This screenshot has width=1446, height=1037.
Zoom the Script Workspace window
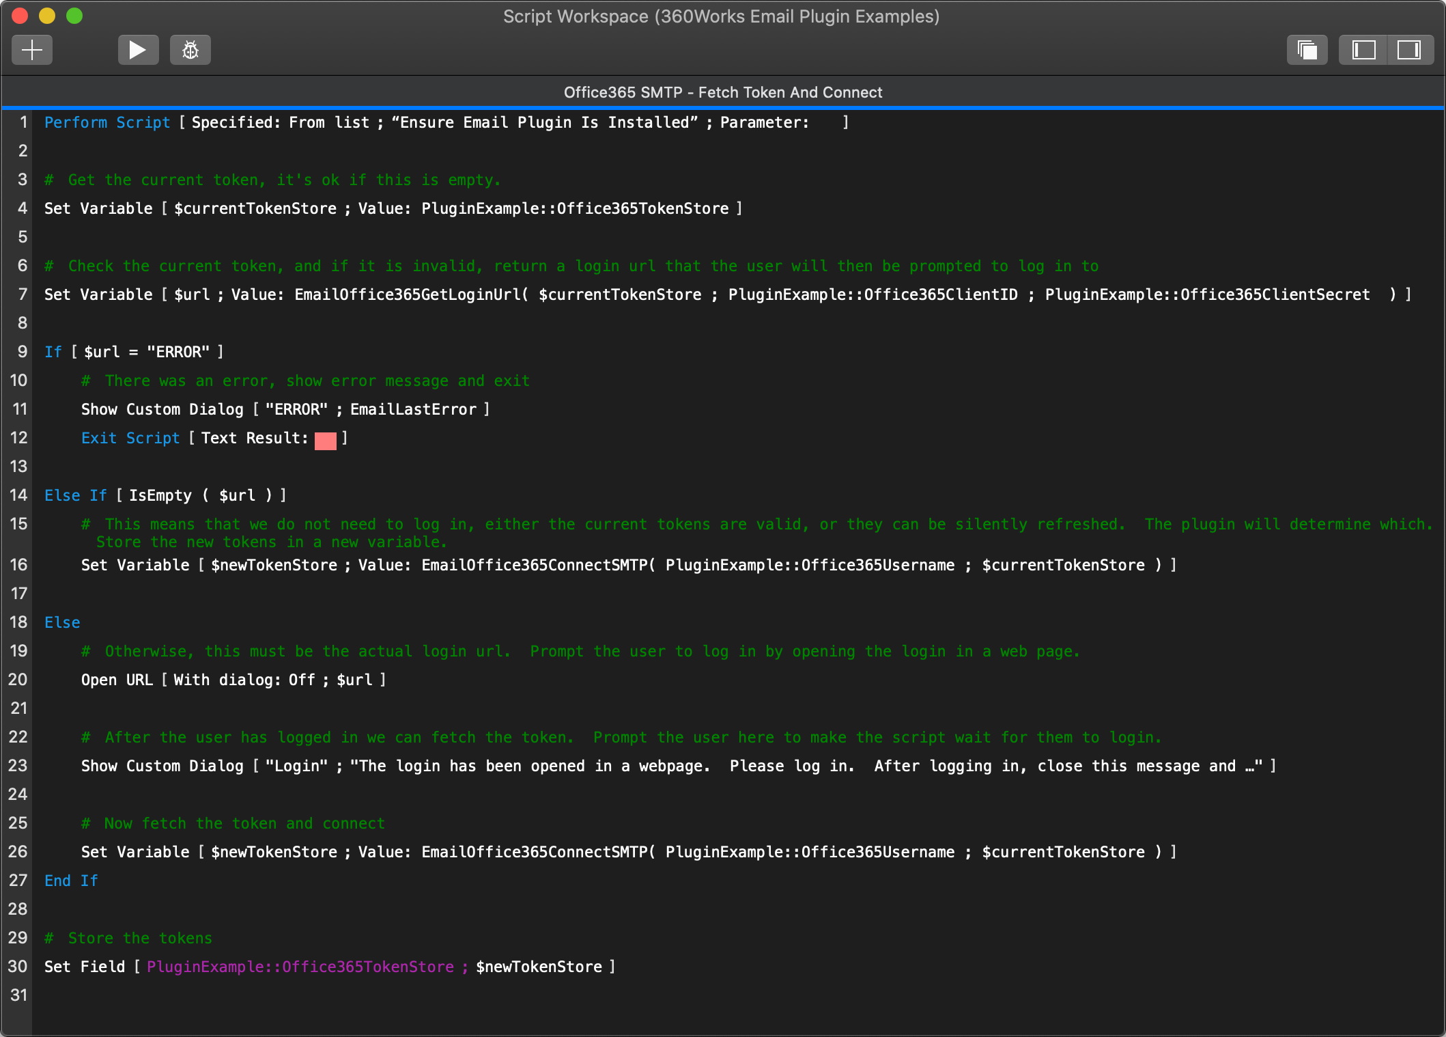coord(74,16)
